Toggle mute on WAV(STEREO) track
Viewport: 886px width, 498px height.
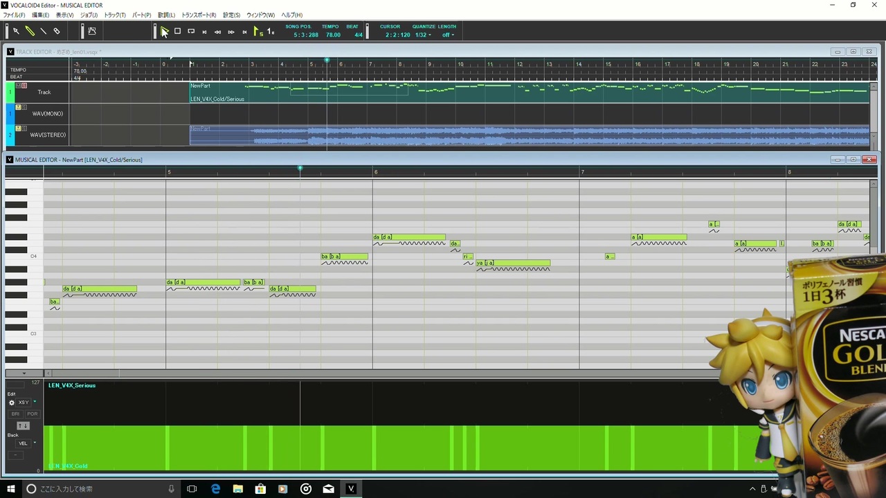point(19,129)
